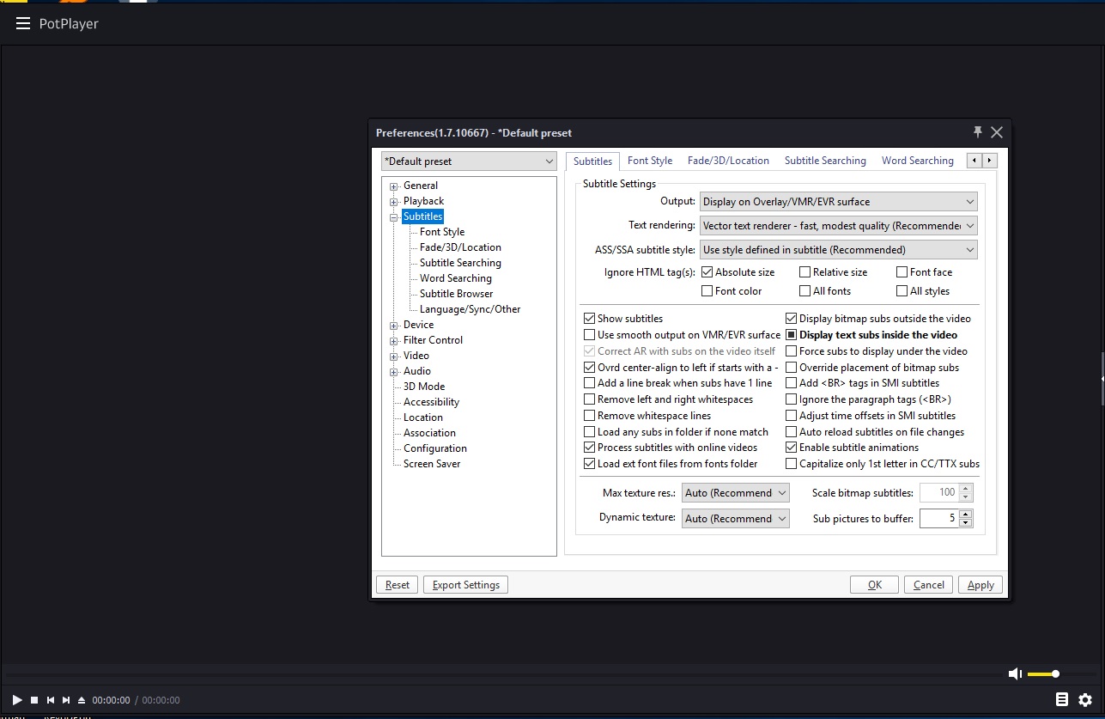This screenshot has height=719, width=1105.
Task: Open the ASS/SSA subtitle style dropdown
Action: coord(839,250)
